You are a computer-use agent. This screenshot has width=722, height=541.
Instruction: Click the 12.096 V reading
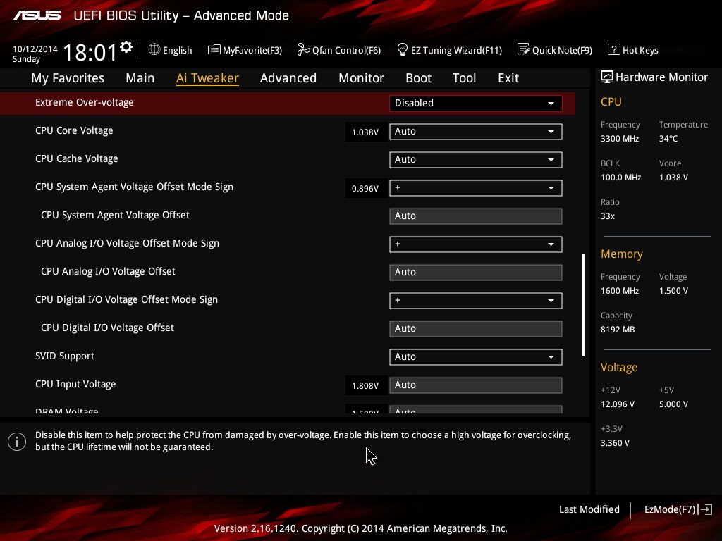(x=618, y=404)
